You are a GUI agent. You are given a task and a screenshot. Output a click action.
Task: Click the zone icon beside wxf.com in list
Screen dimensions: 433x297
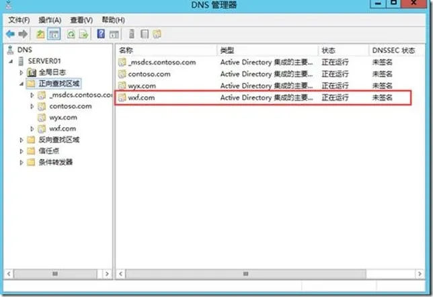click(x=122, y=97)
